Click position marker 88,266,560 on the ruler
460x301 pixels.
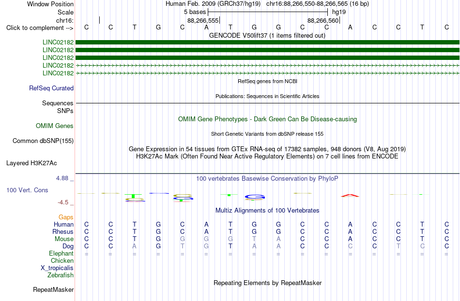tap(323, 20)
